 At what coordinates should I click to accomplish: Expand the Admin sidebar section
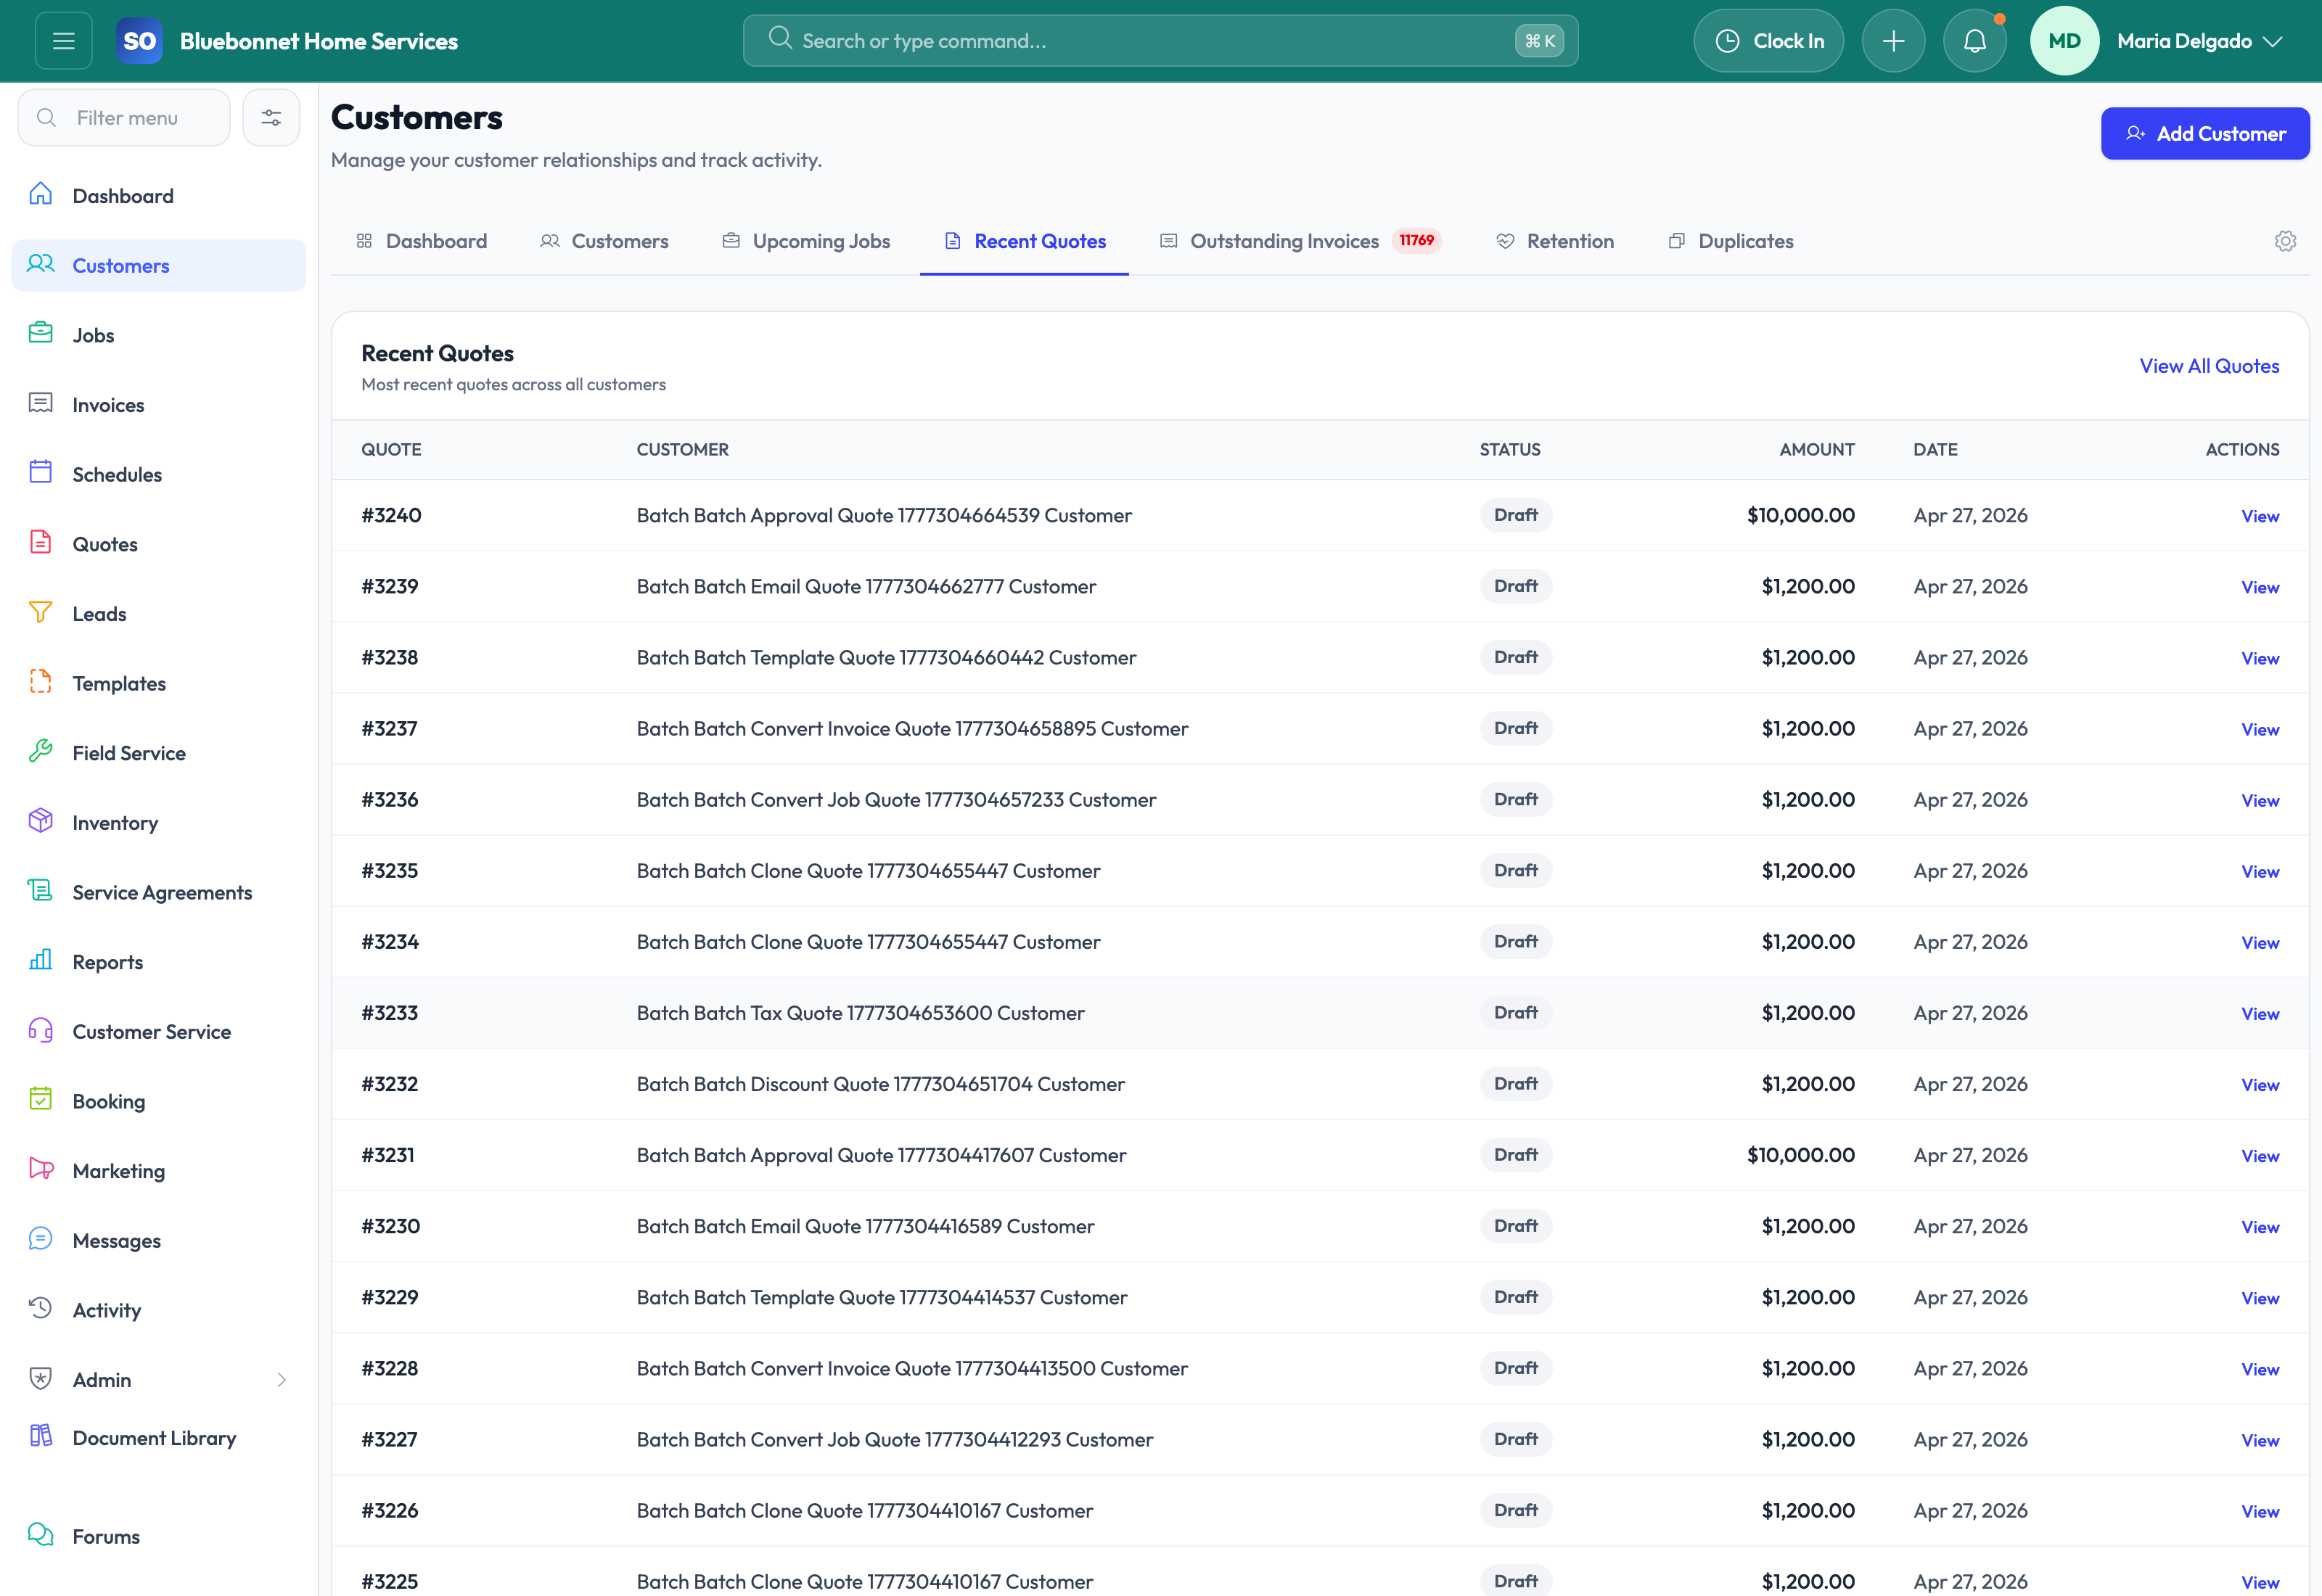point(159,1380)
